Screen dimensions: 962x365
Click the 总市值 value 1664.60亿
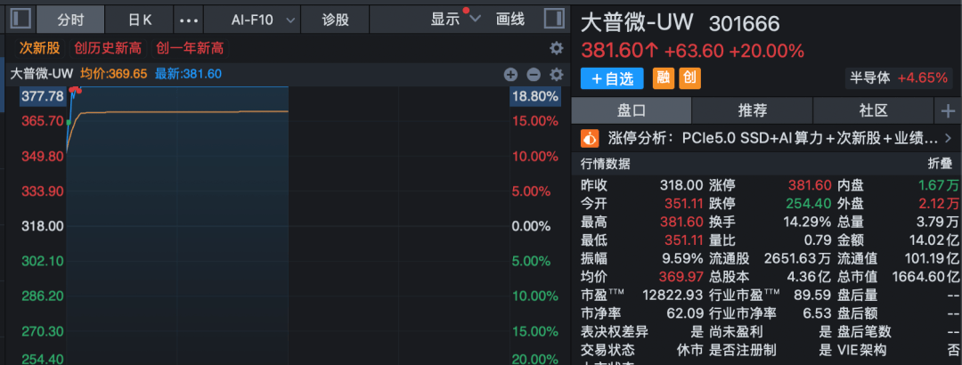coord(926,277)
